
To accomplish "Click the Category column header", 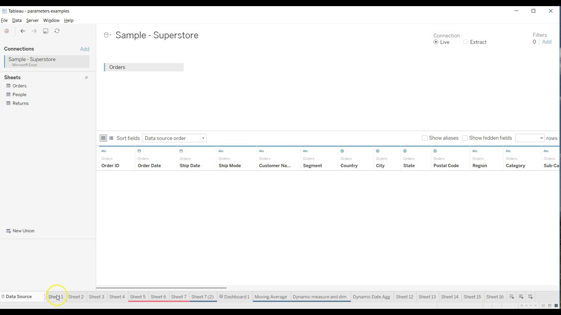I will tap(515, 166).
